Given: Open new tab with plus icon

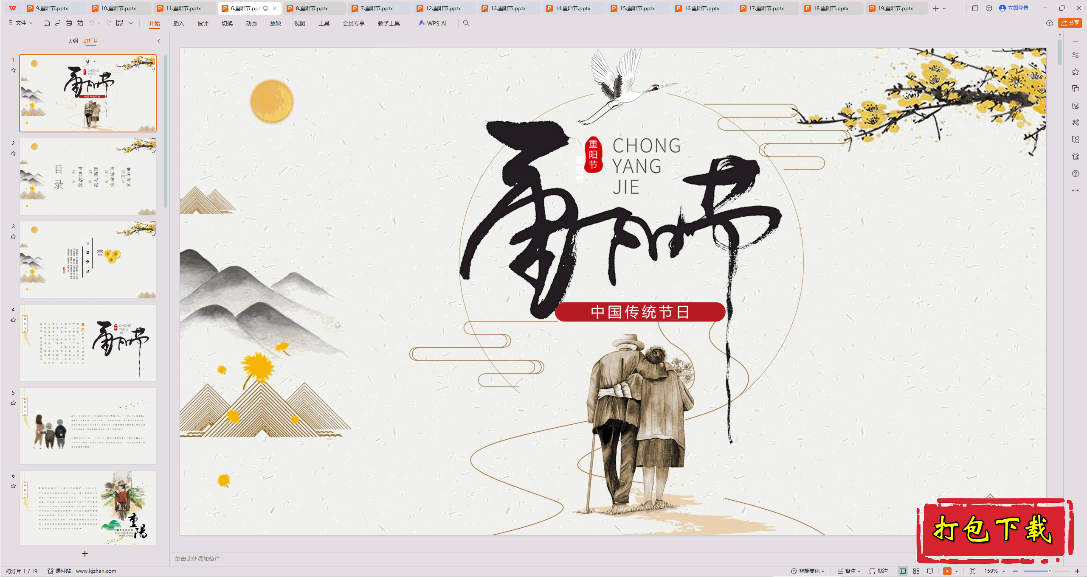Looking at the screenshot, I should 936,8.
